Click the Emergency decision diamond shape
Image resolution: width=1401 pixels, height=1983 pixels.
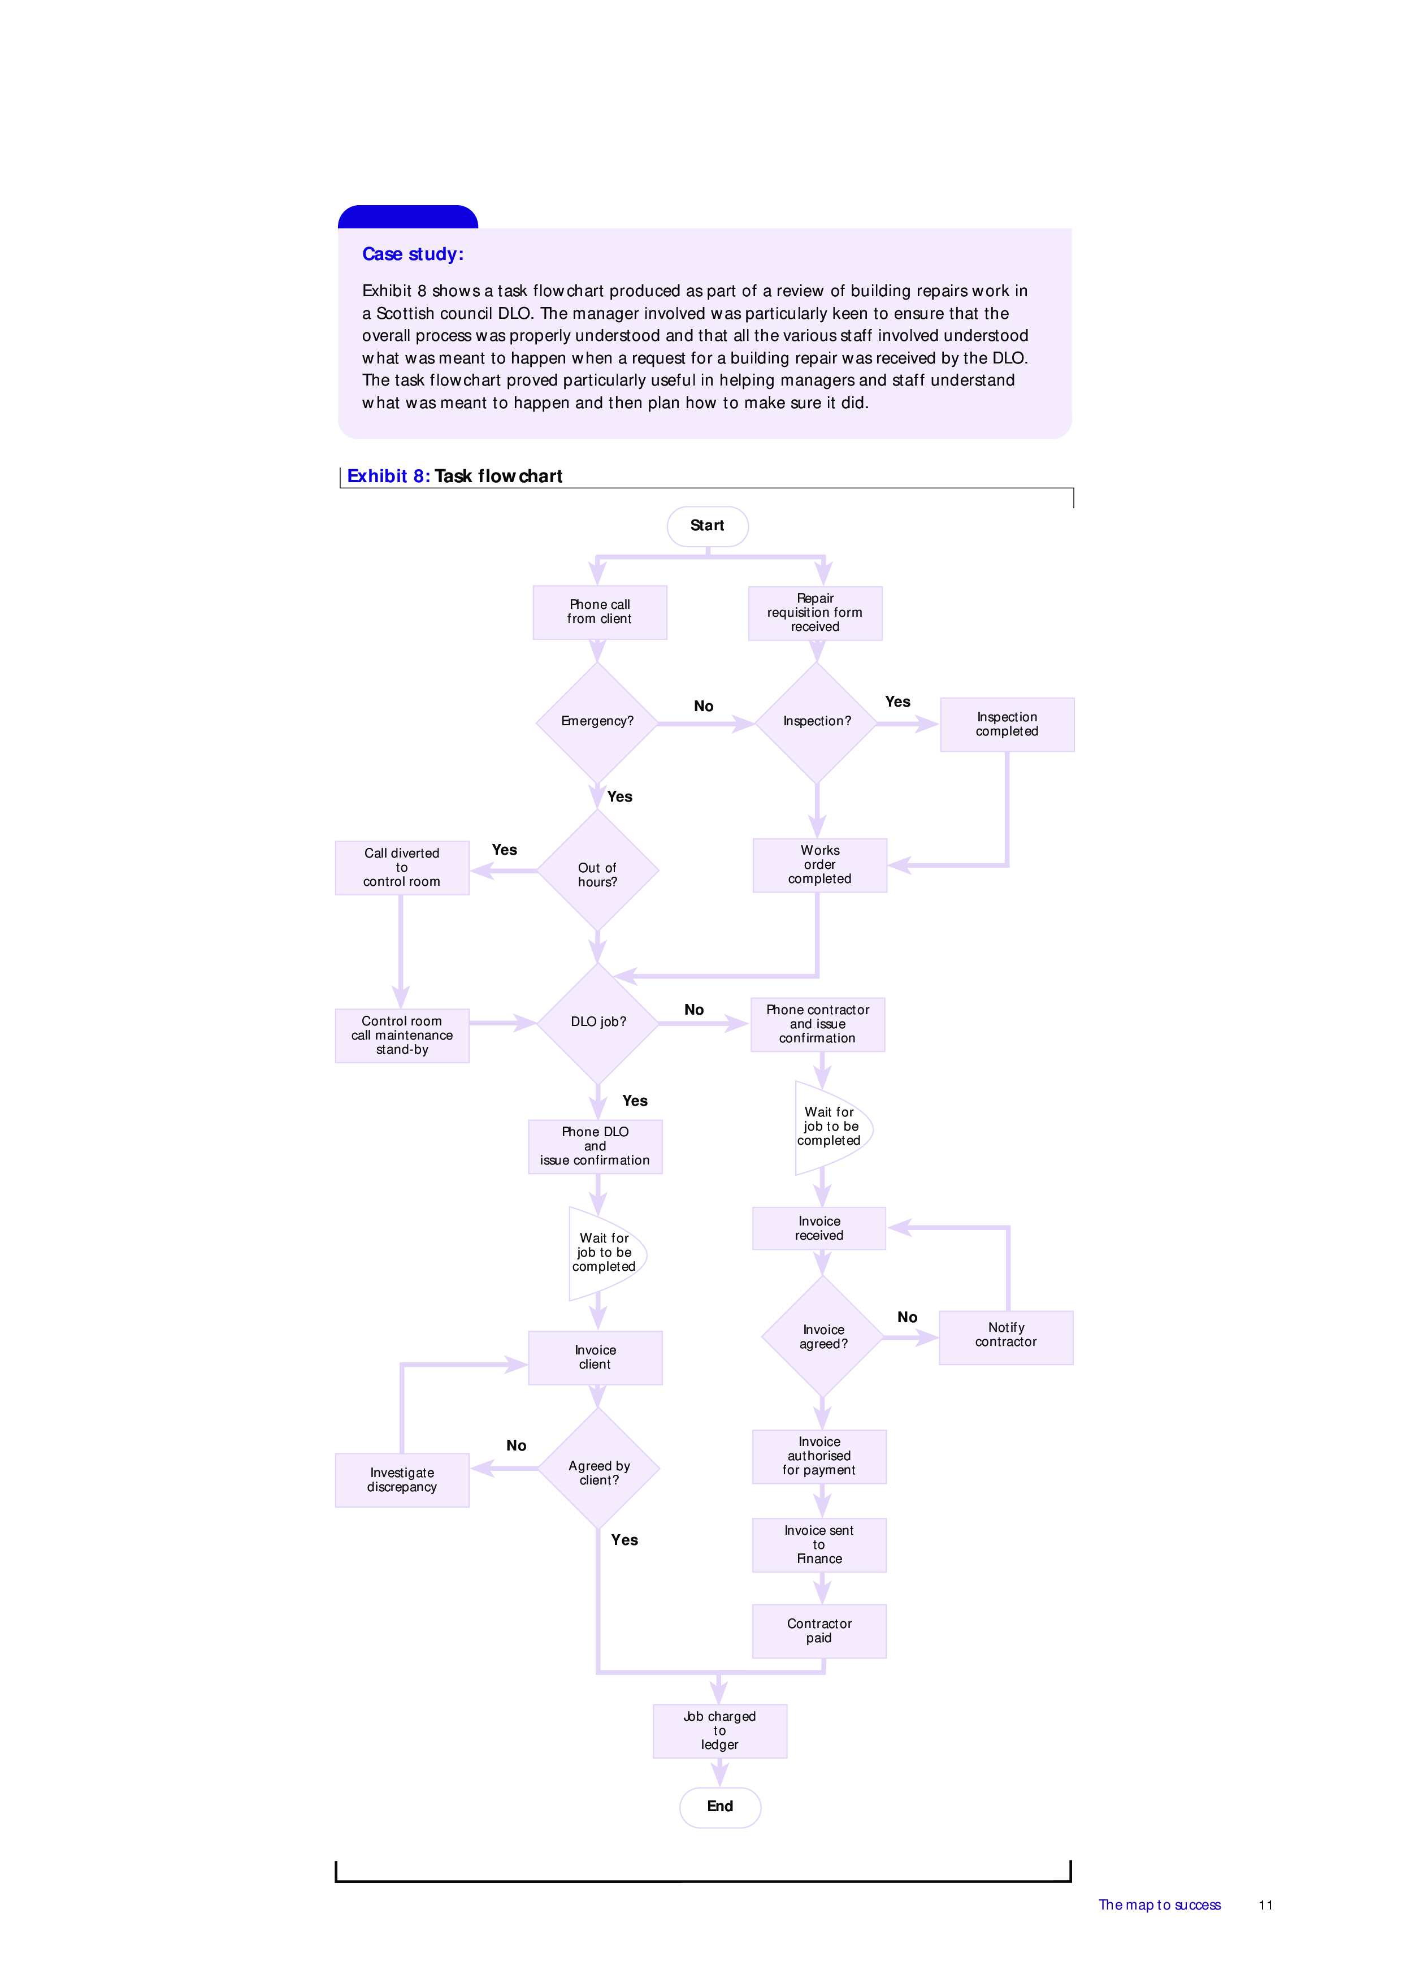(x=591, y=726)
